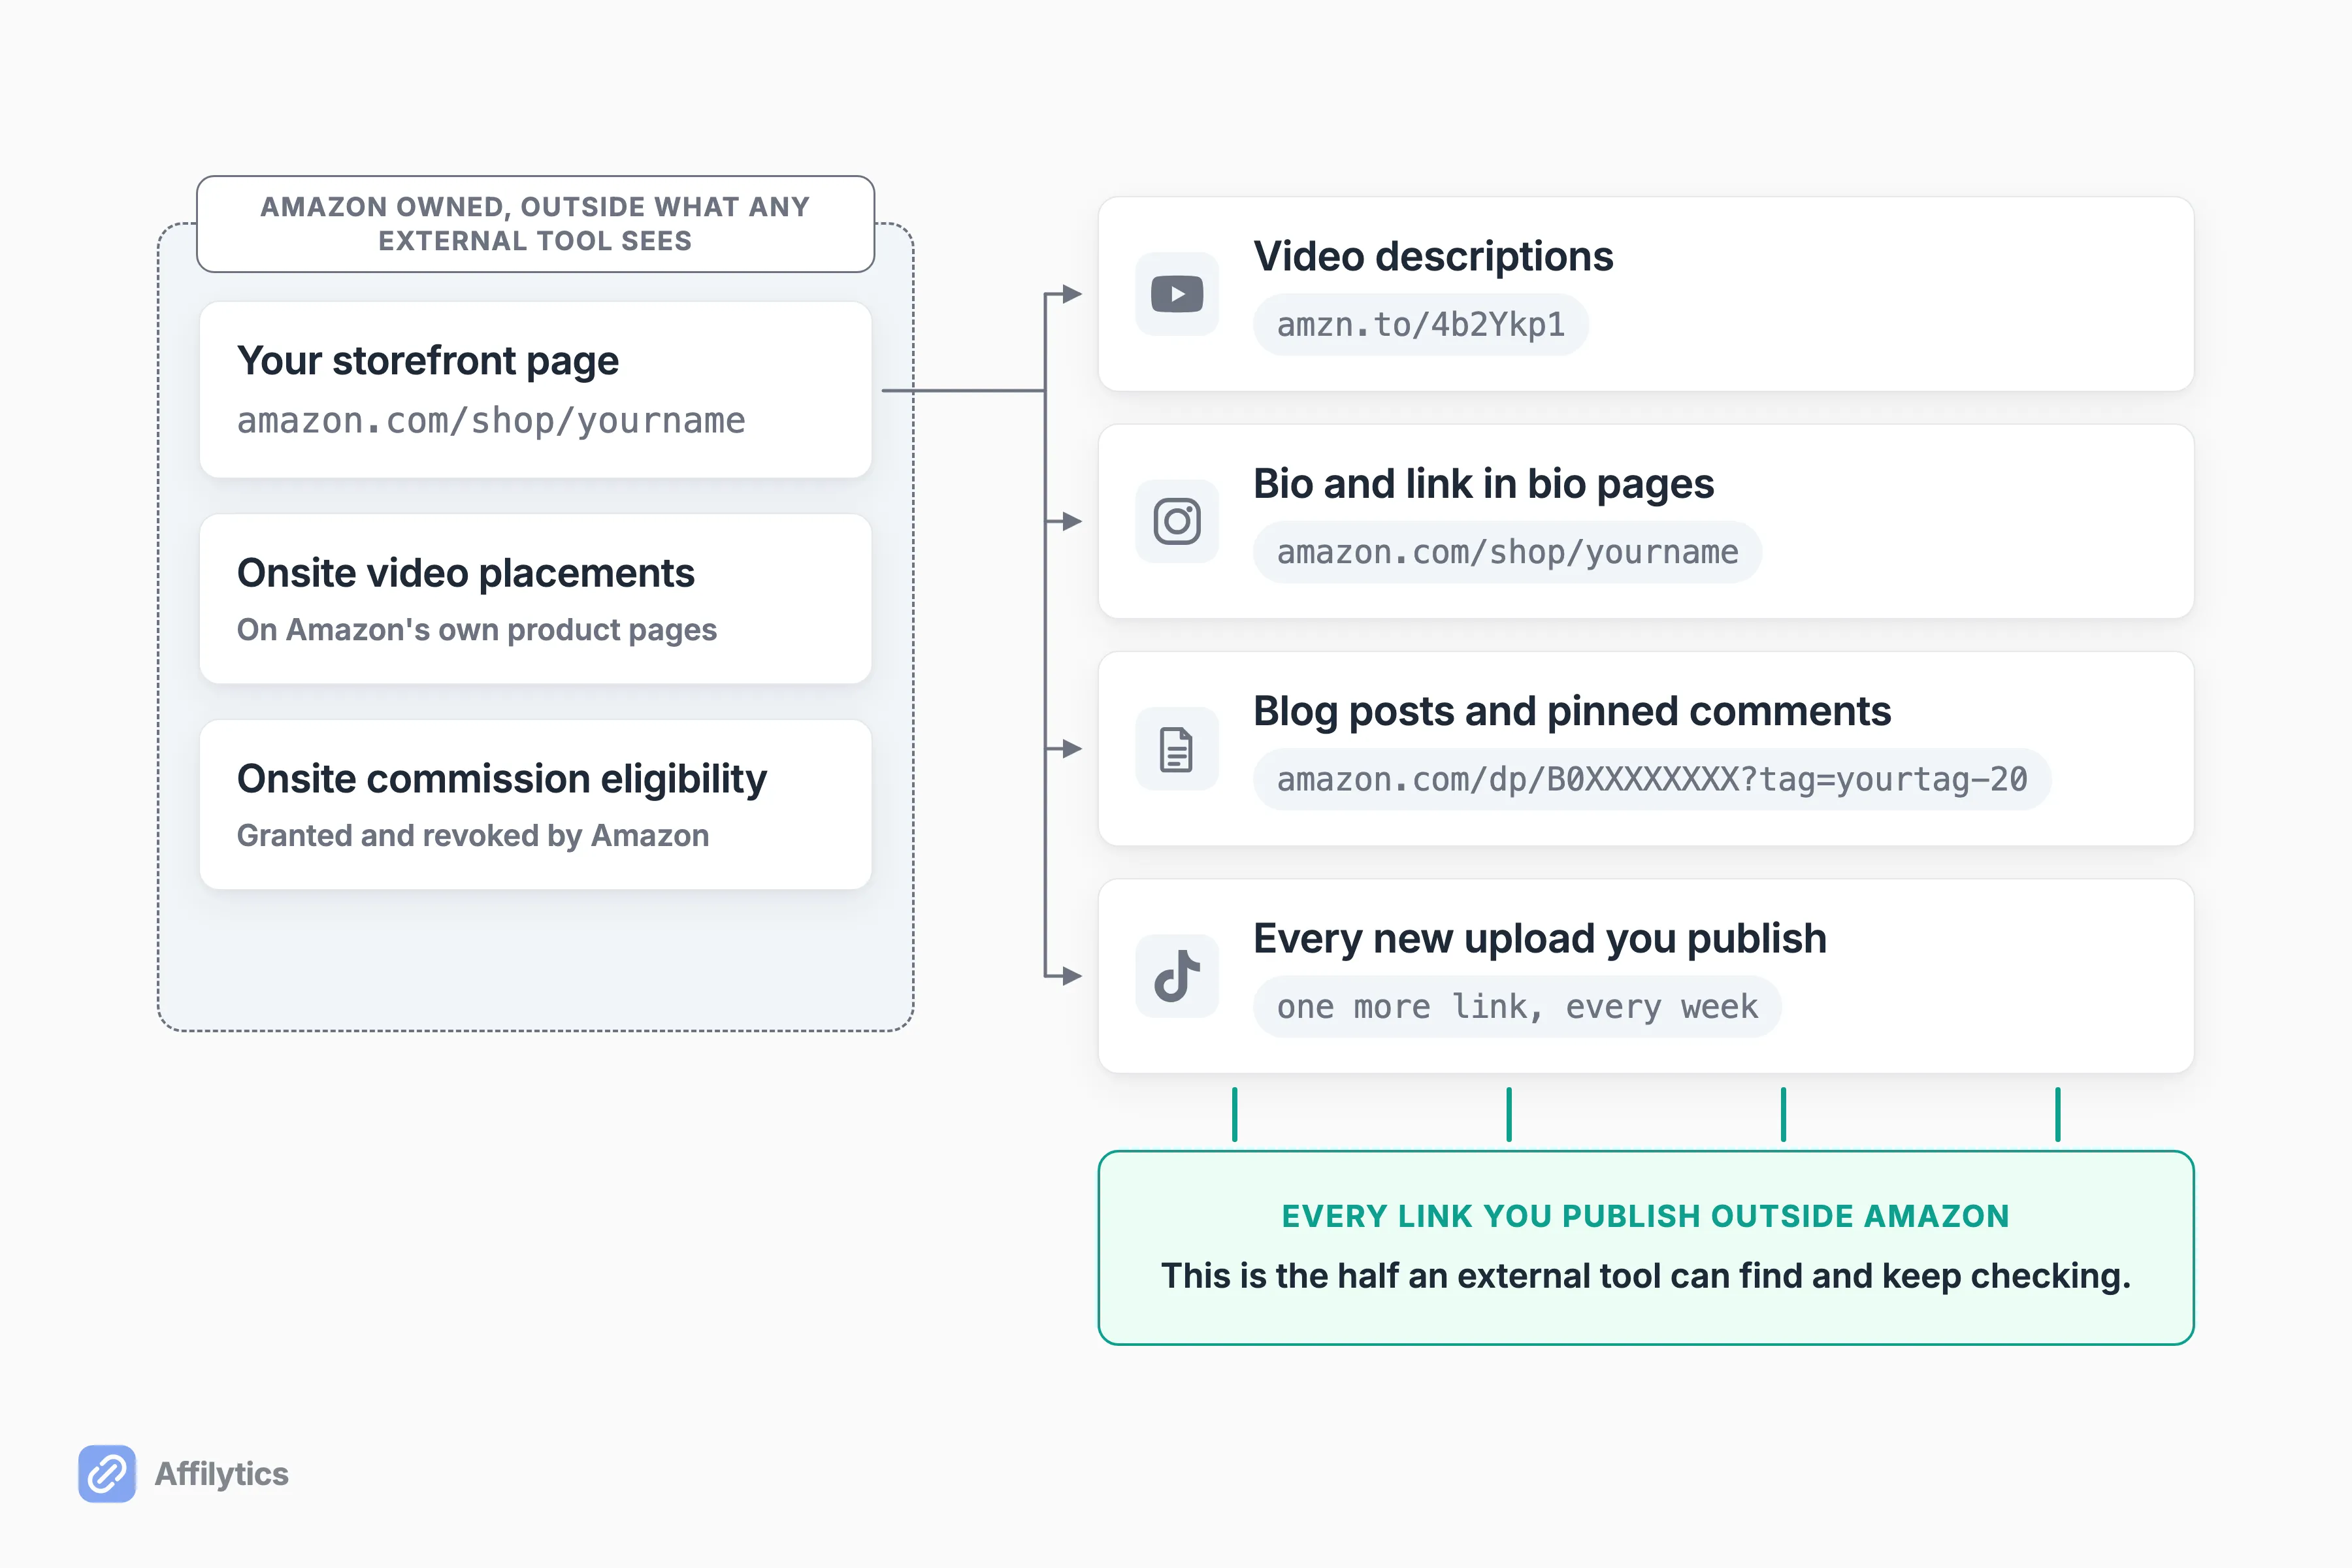The height and width of the screenshot is (1568, 2352).
Task: Click the "Amazon owned, outside what any external tool sees" label
Action: point(536,224)
